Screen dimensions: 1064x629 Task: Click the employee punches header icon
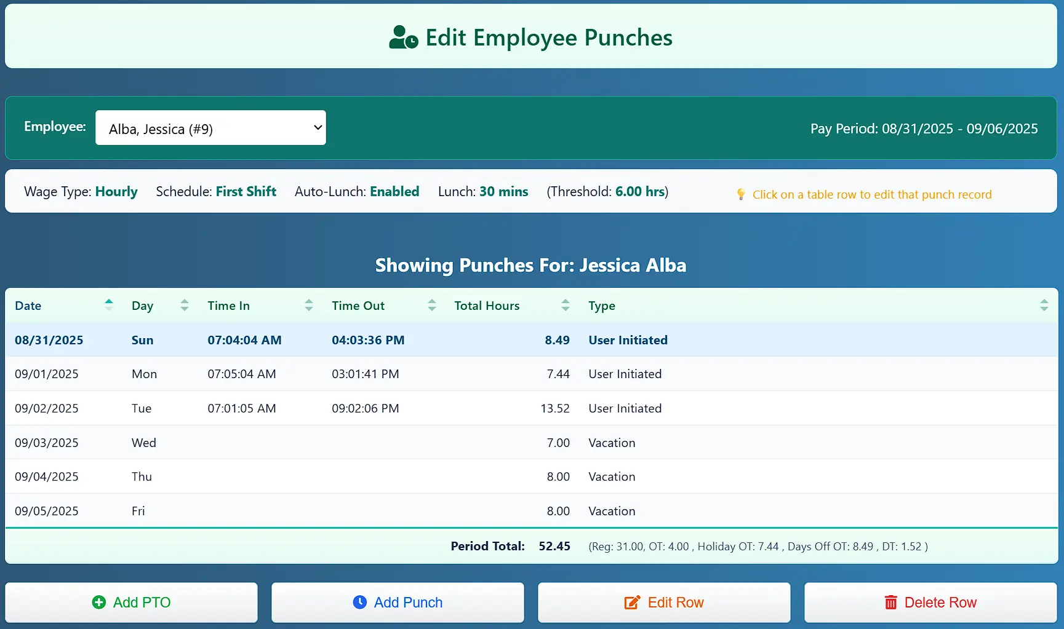click(x=402, y=38)
